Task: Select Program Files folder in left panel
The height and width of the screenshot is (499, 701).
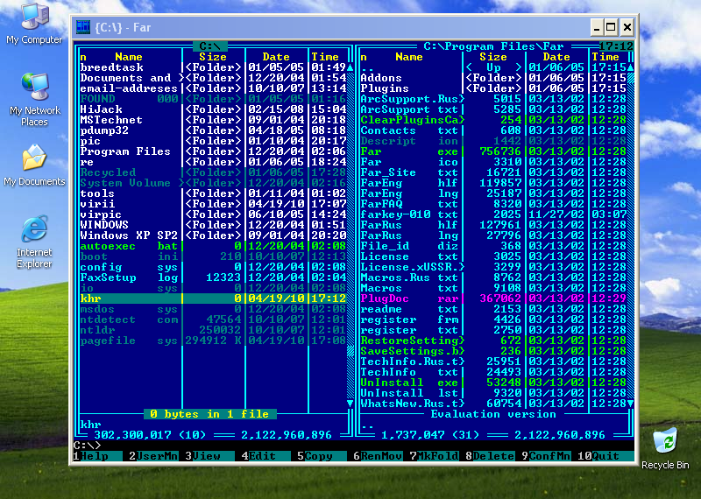Action: [x=213, y=151]
